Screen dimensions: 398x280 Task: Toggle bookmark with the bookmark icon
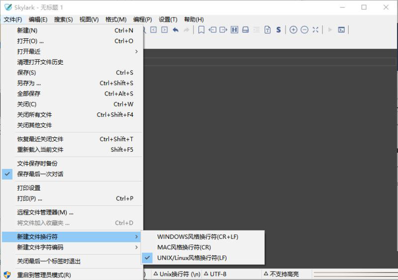point(201,30)
